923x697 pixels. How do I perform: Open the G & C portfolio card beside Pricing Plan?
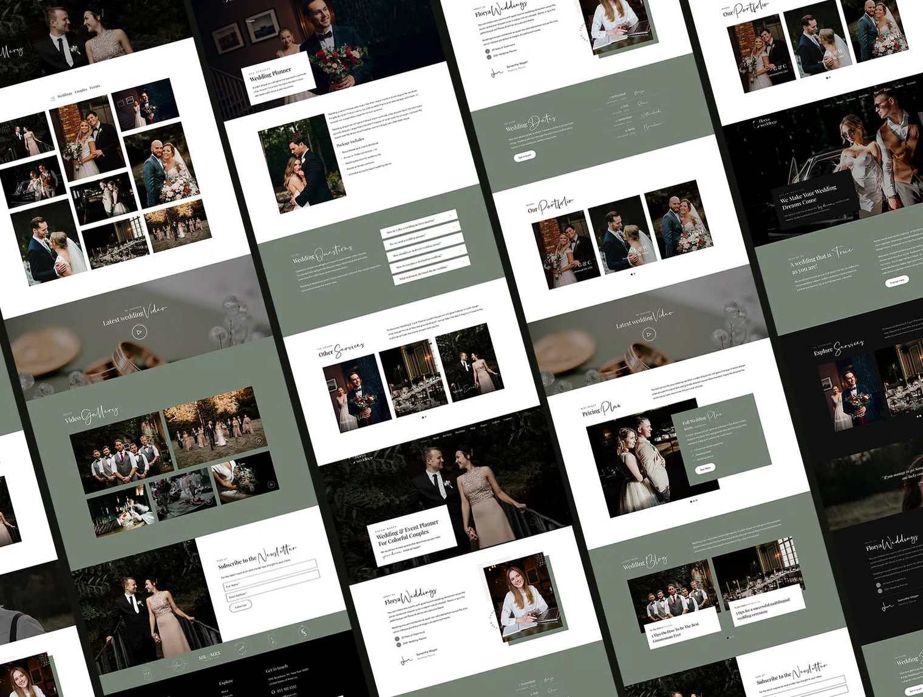coord(566,249)
